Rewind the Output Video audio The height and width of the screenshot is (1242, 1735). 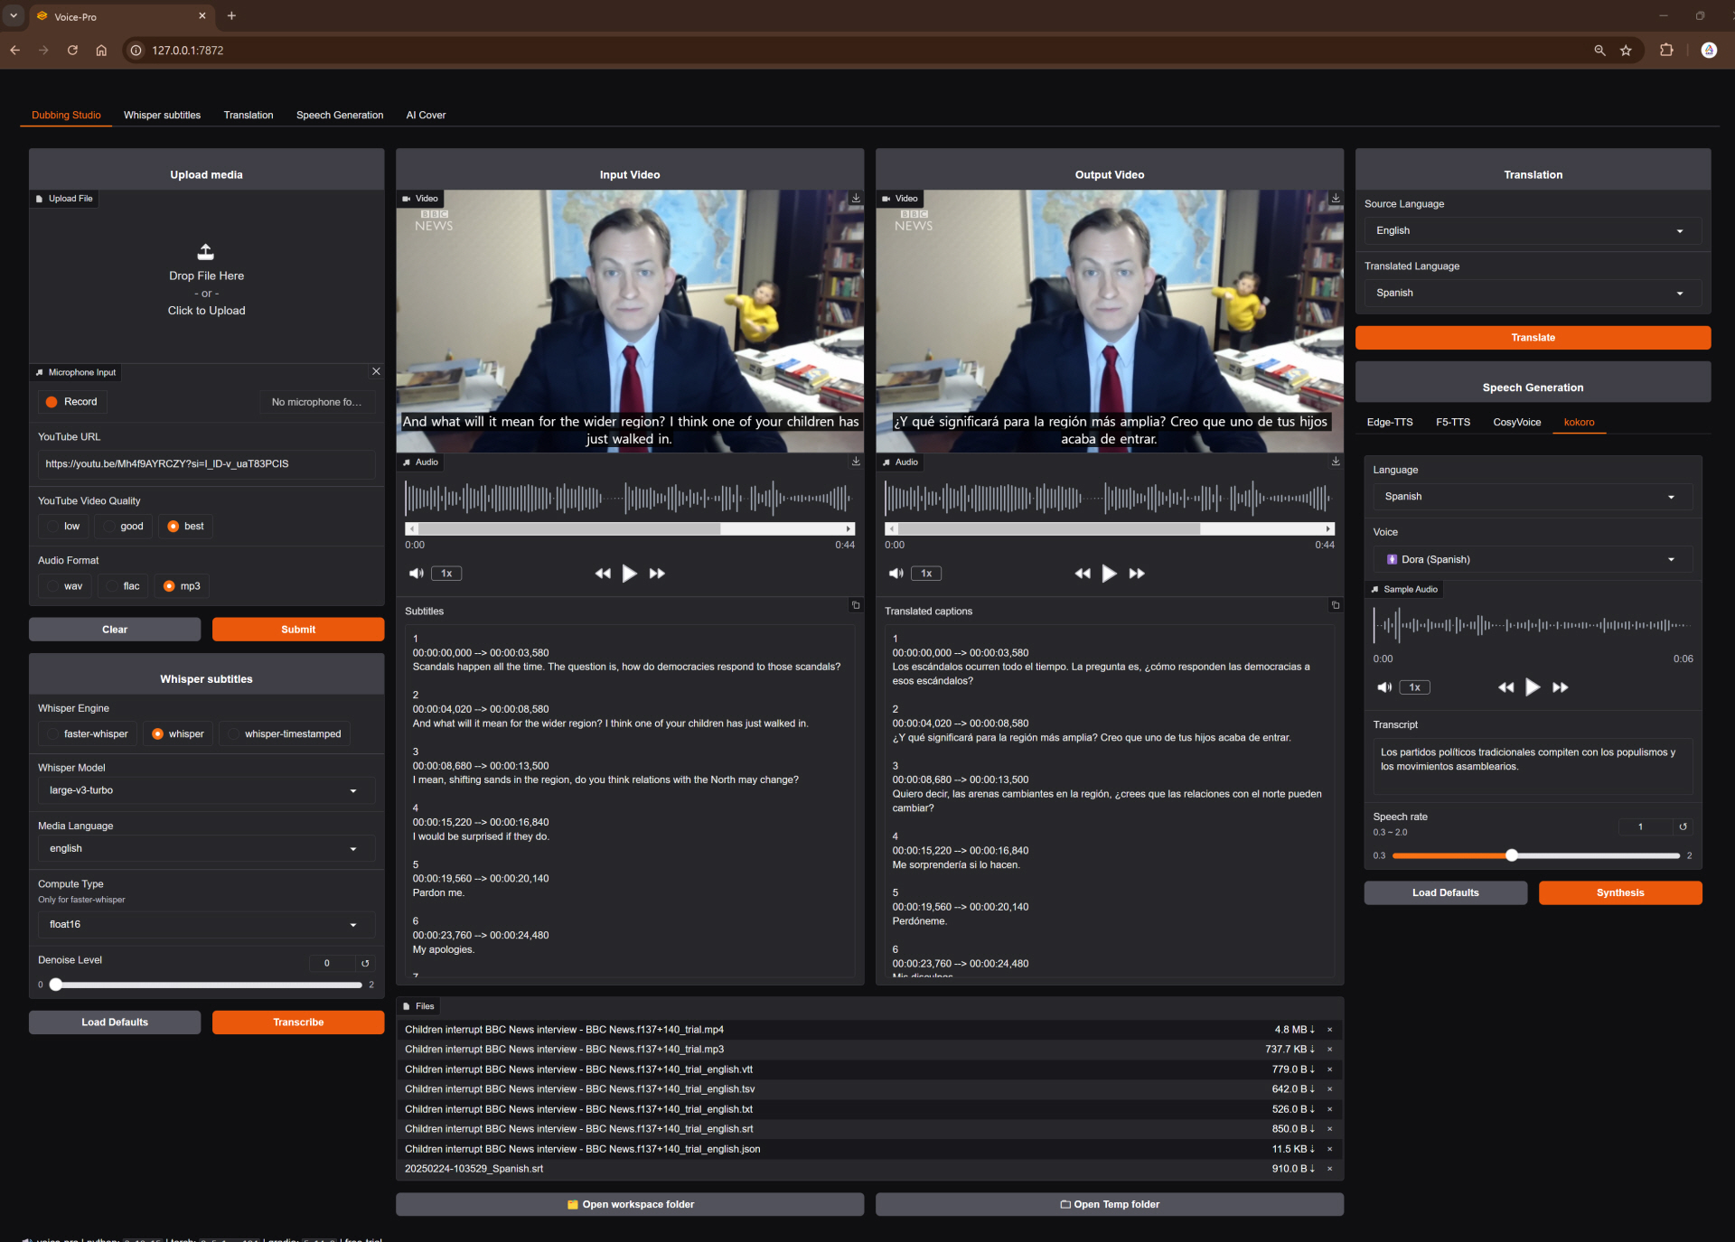pos(1082,574)
